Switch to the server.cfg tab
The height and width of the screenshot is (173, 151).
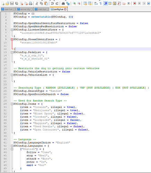(25, 9)
